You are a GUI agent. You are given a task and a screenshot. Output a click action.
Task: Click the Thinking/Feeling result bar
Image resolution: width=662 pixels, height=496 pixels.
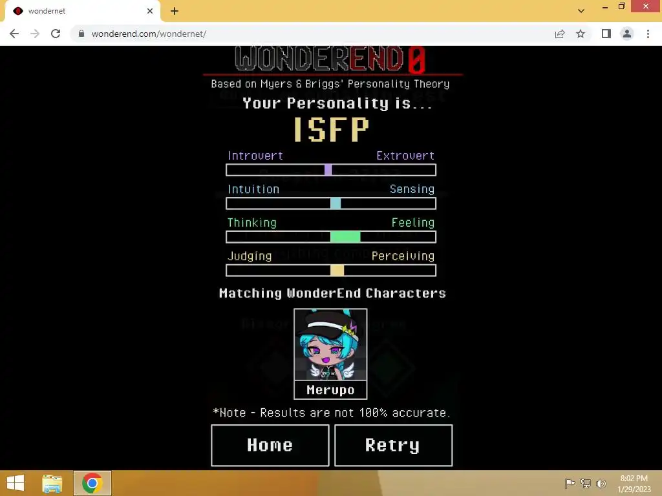pos(331,237)
